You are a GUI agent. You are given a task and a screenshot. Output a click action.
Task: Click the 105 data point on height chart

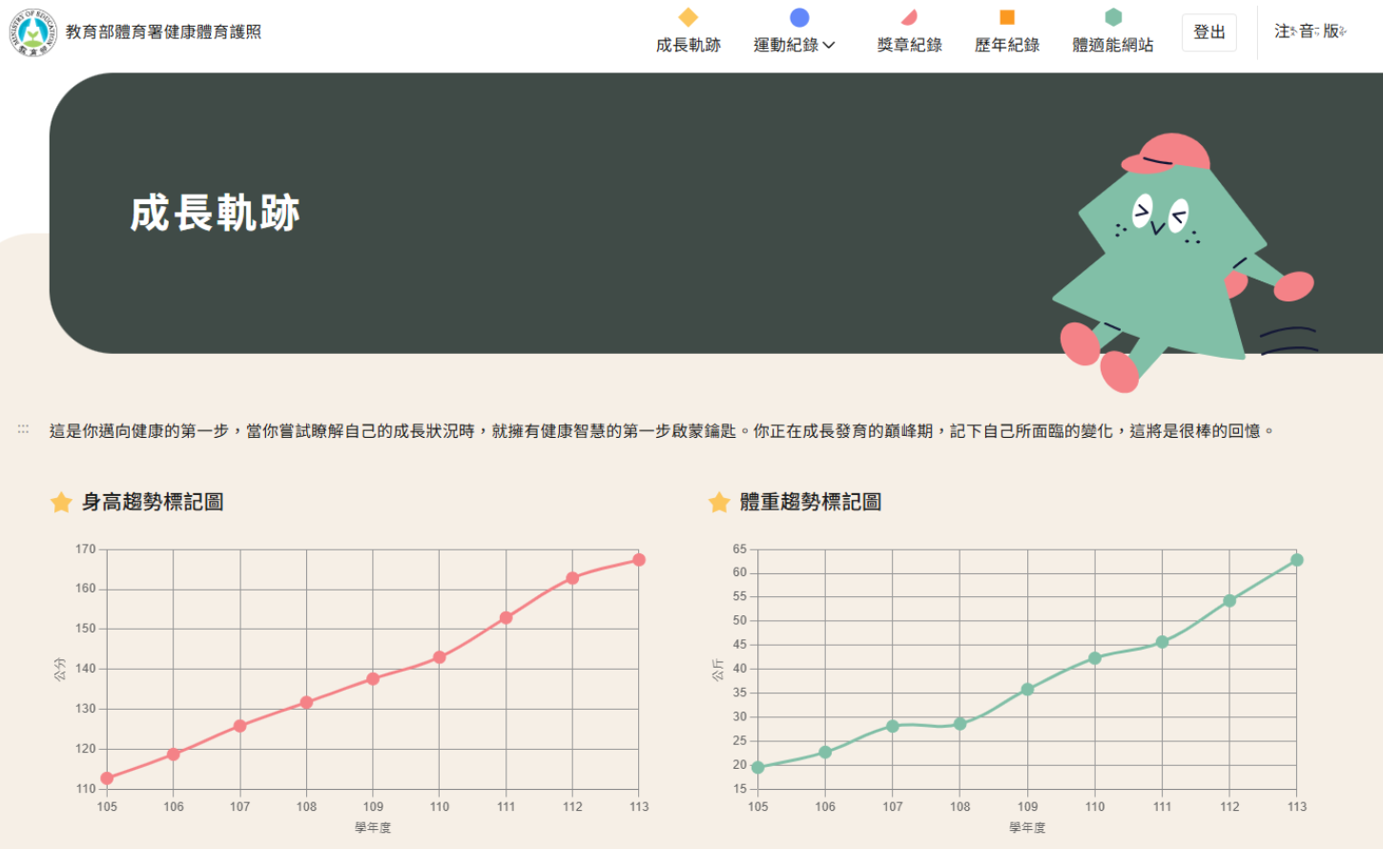(105, 777)
